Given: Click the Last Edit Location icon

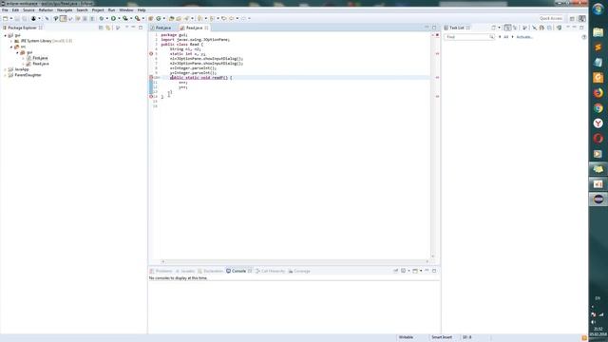Looking at the screenshot, I should point(224,18).
